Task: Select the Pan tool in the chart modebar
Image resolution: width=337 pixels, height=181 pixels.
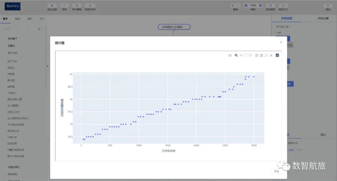Action: pos(241,56)
